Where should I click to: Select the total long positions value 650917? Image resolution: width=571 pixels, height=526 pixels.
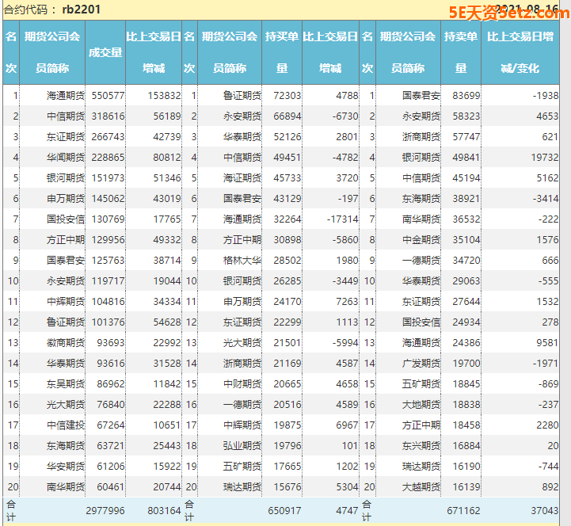[x=284, y=511]
